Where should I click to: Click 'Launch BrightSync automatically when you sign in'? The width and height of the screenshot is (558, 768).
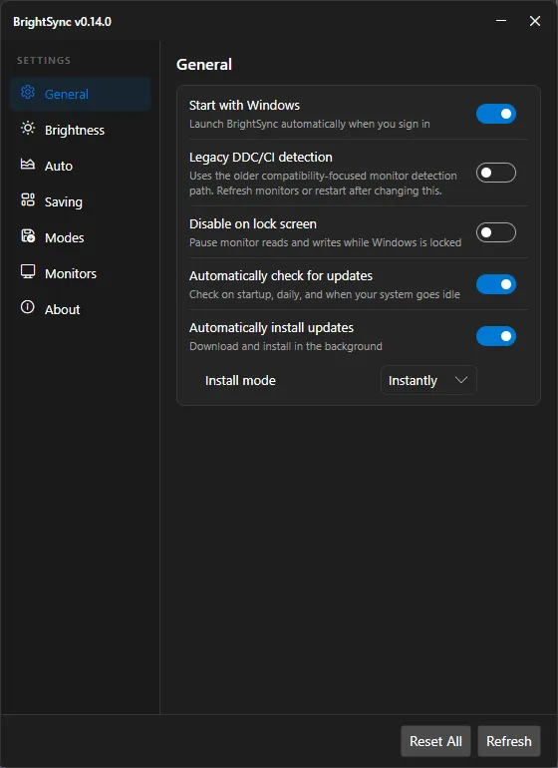309,124
